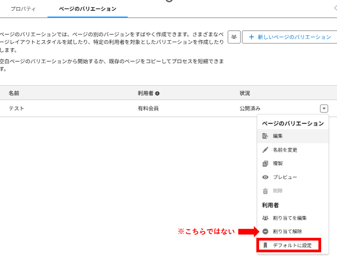Viewport: 337px width, 265px height.
Task: Click the 複製 copy icon
Action: click(265, 164)
